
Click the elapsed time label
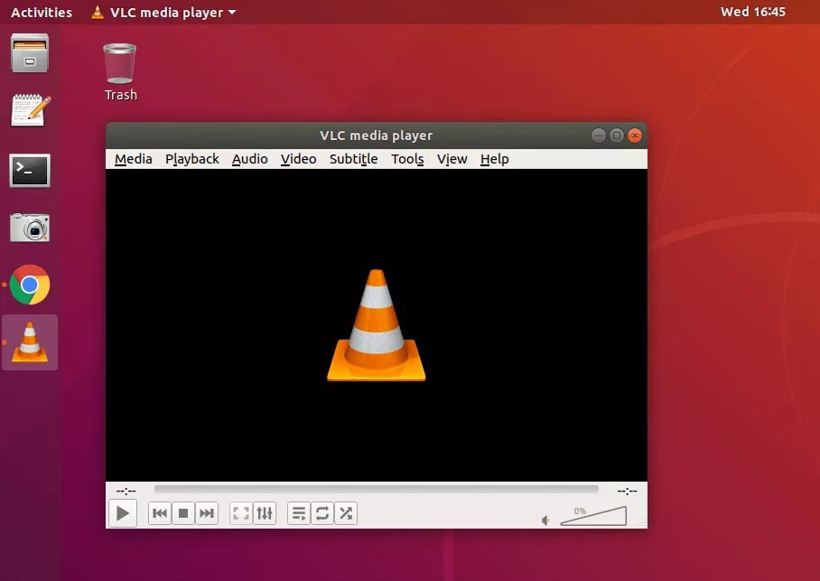coord(126,491)
